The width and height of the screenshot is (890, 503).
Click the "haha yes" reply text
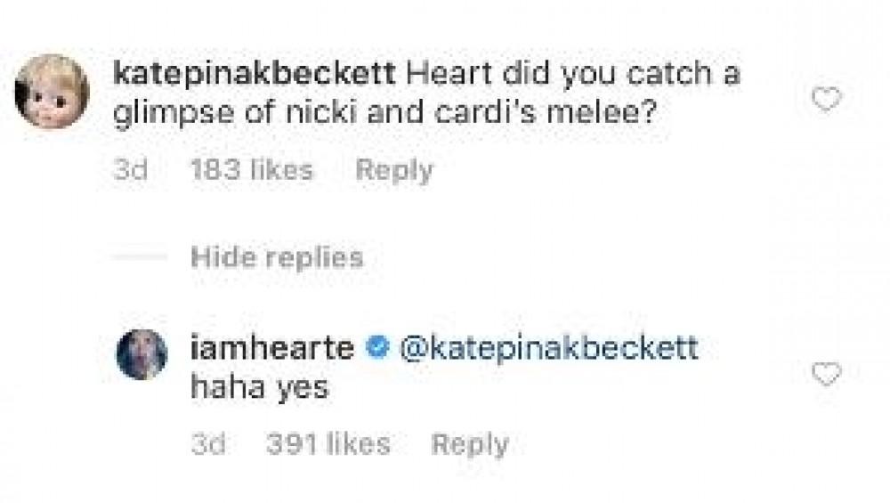[260, 388]
